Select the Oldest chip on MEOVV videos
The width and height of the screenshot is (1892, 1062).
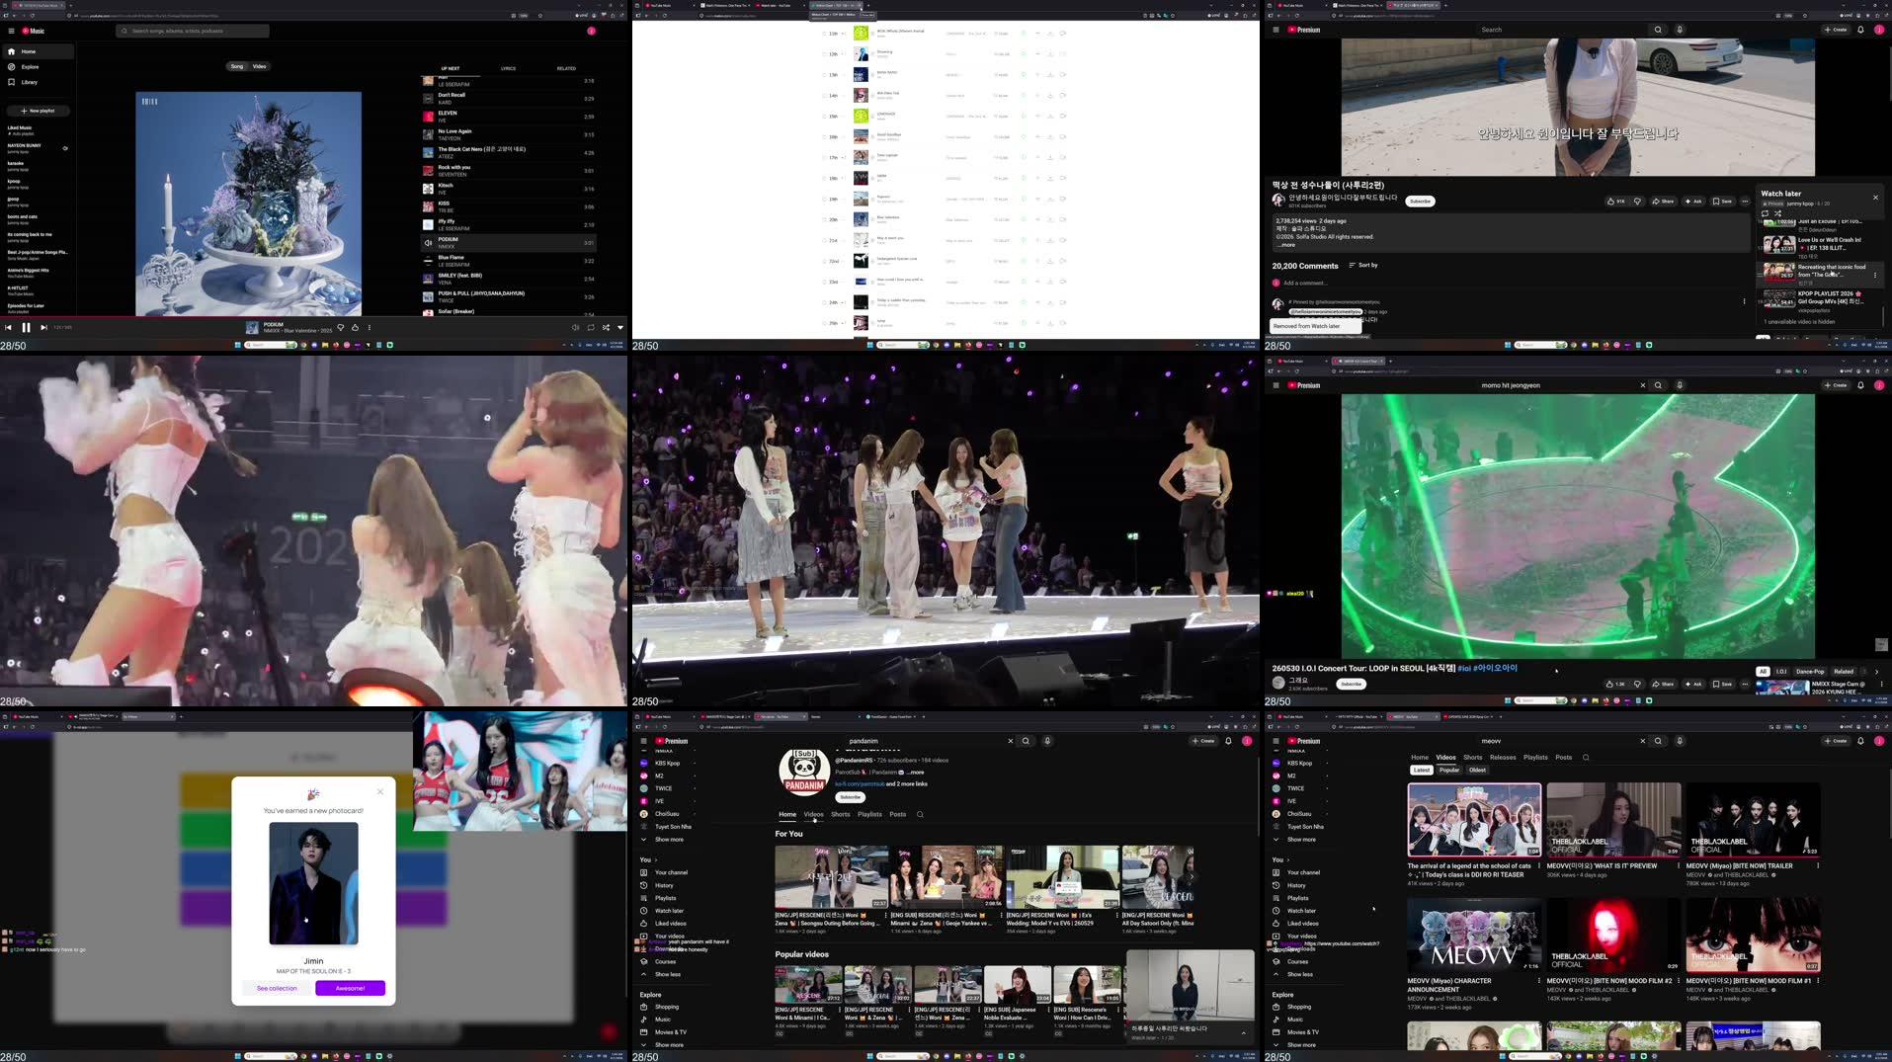(x=1477, y=771)
